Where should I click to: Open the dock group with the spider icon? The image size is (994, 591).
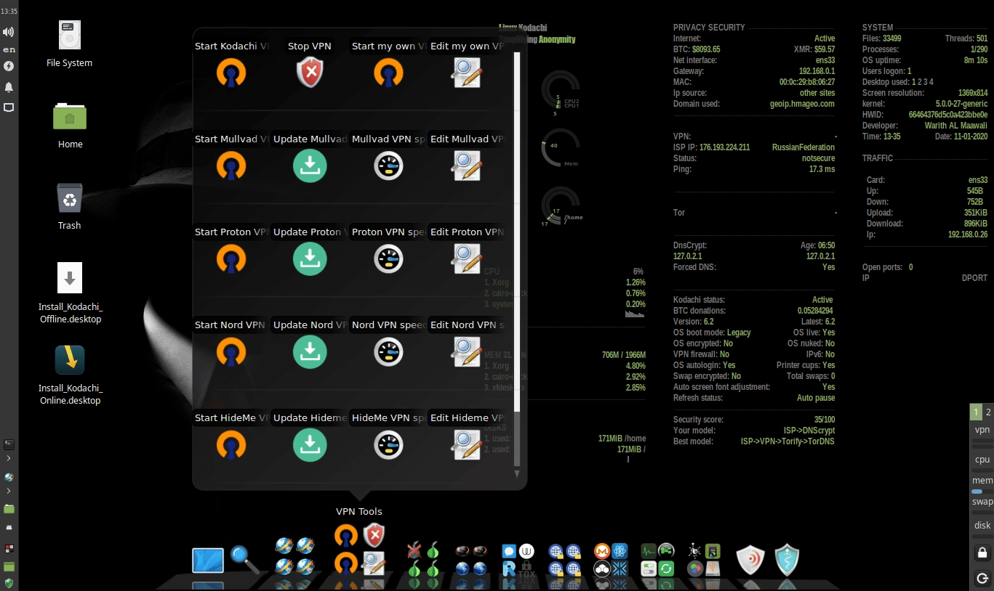[x=704, y=560]
